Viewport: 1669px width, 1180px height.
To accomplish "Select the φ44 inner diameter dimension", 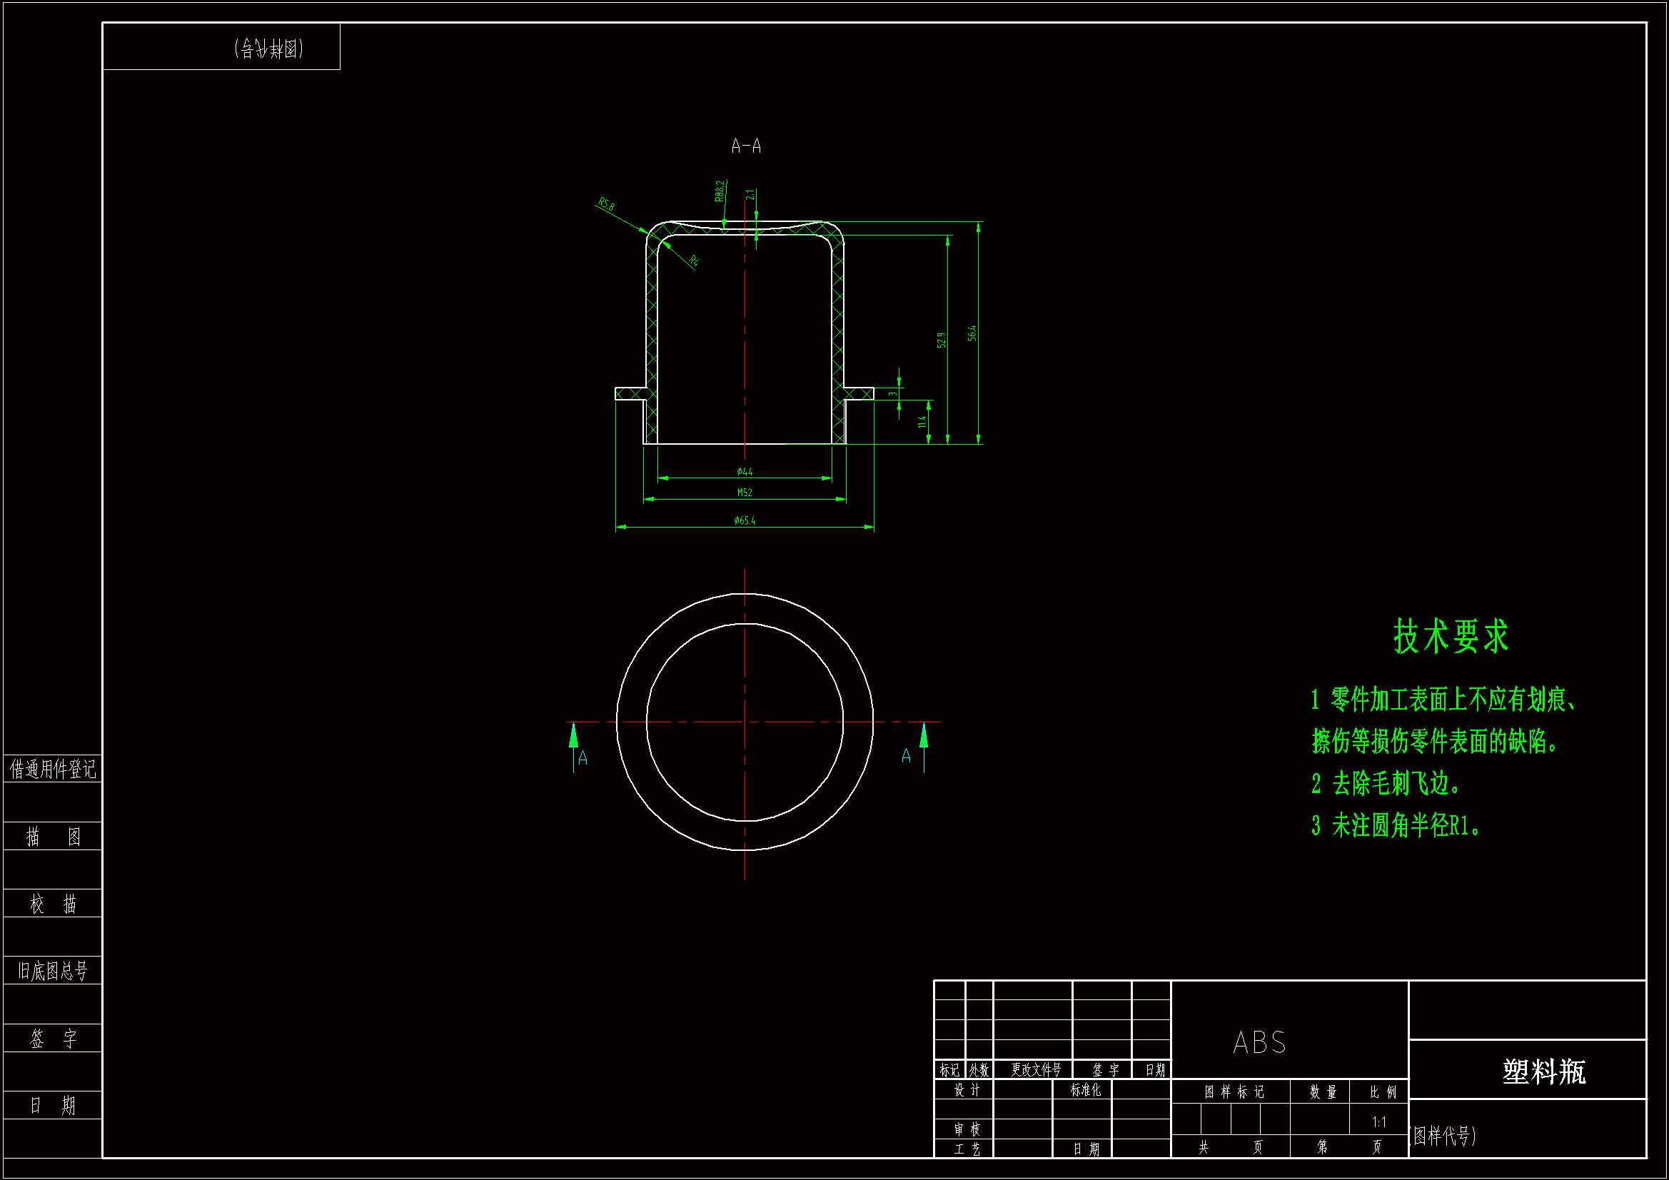I will point(745,471).
